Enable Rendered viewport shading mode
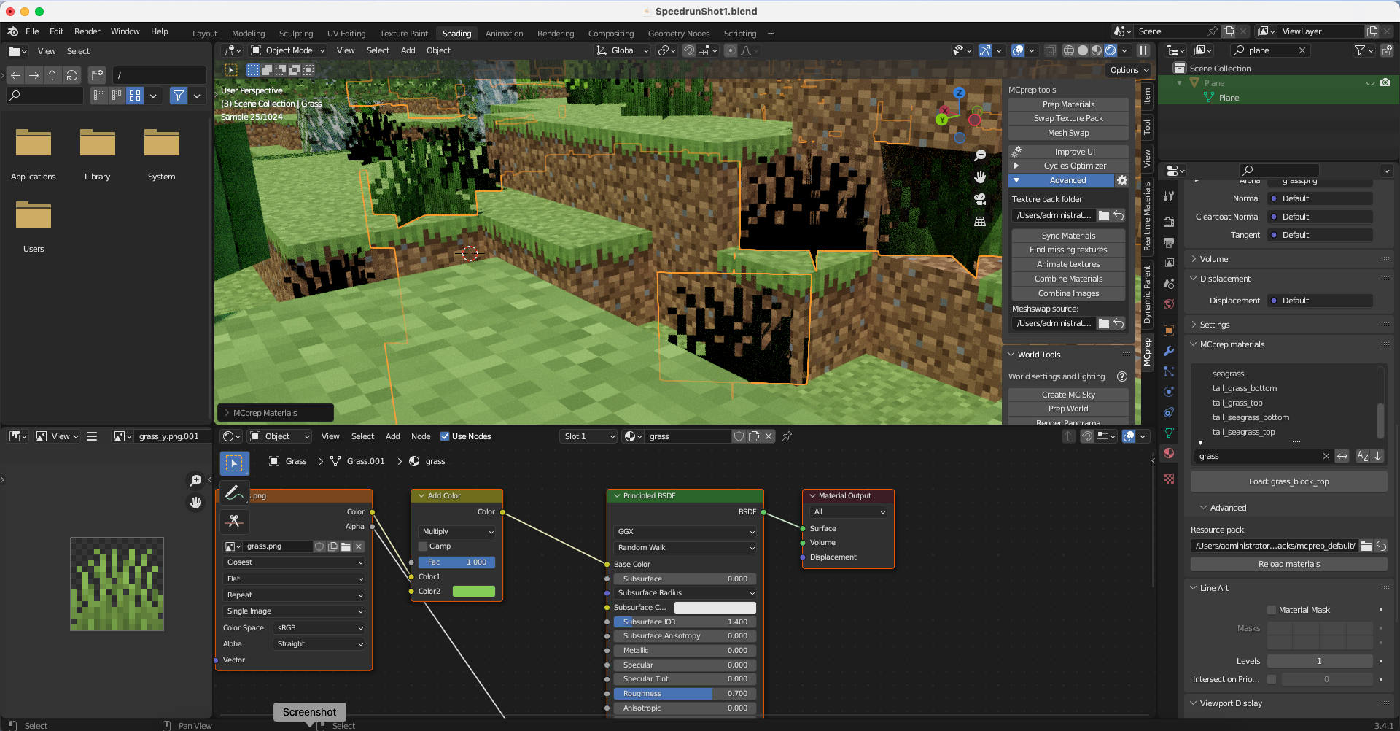The image size is (1400, 731). tap(1111, 50)
